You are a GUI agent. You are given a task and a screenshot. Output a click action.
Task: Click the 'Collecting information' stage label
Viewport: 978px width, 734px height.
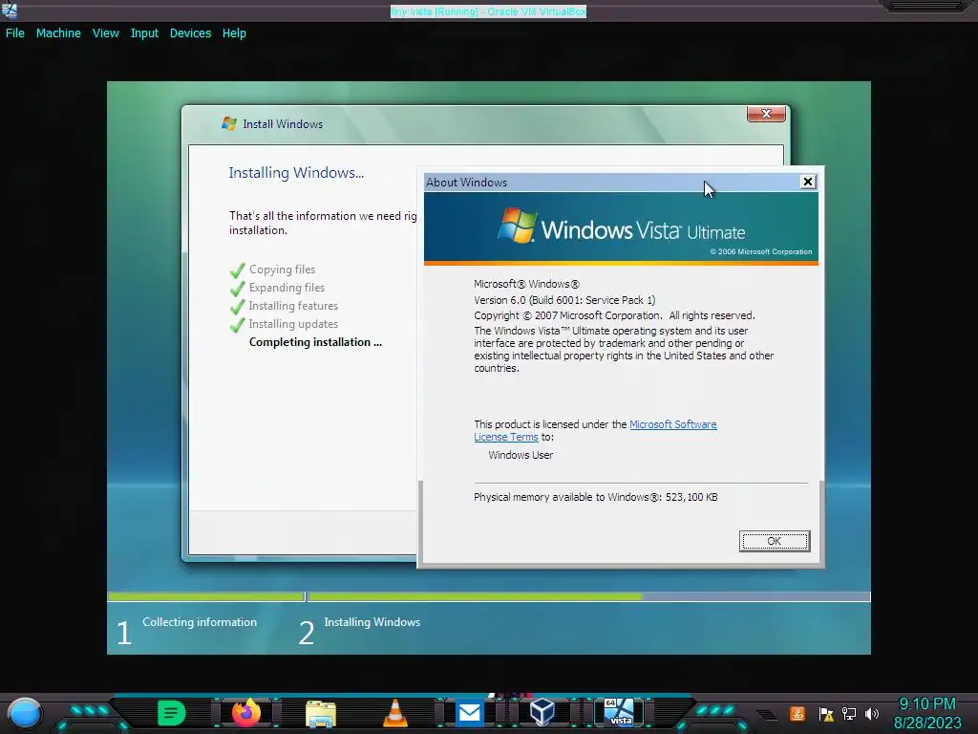pos(200,622)
